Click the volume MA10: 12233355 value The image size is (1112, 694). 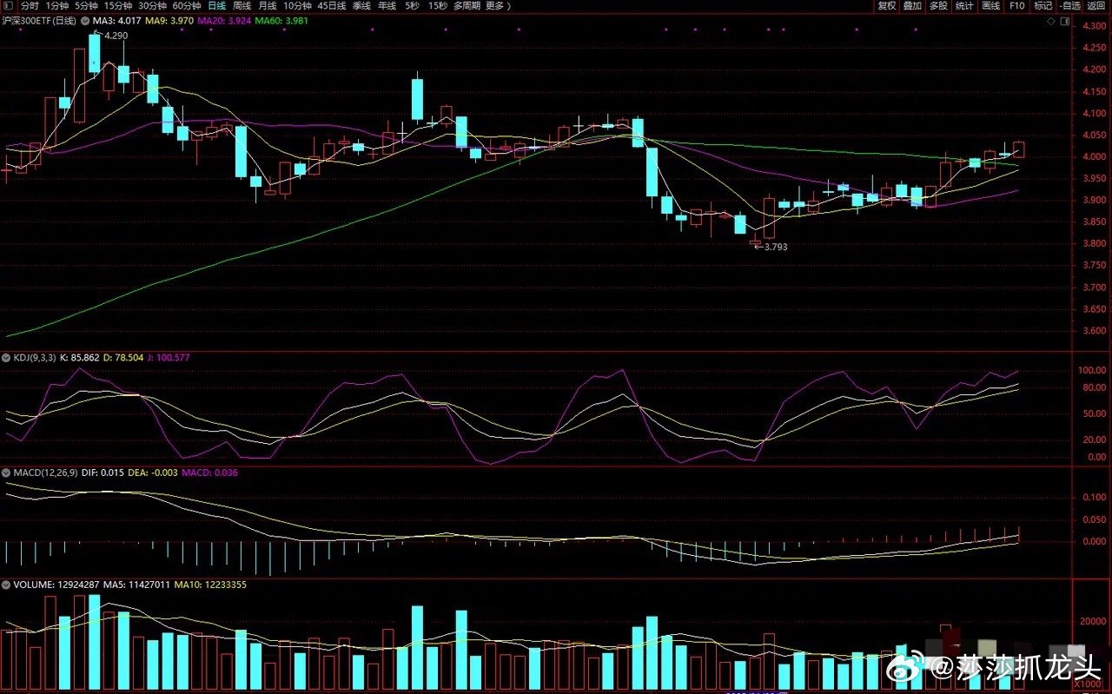[210, 585]
